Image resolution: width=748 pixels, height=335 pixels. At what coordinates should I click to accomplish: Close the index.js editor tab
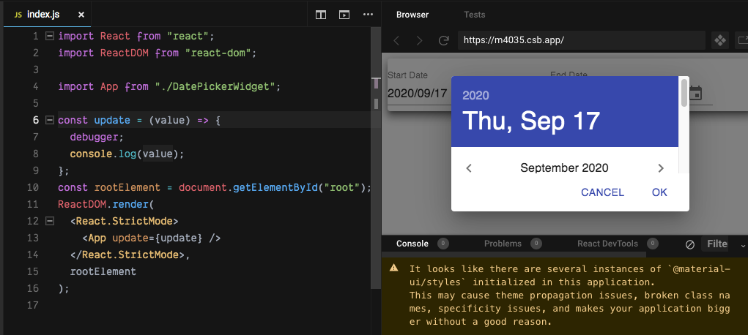click(x=81, y=15)
